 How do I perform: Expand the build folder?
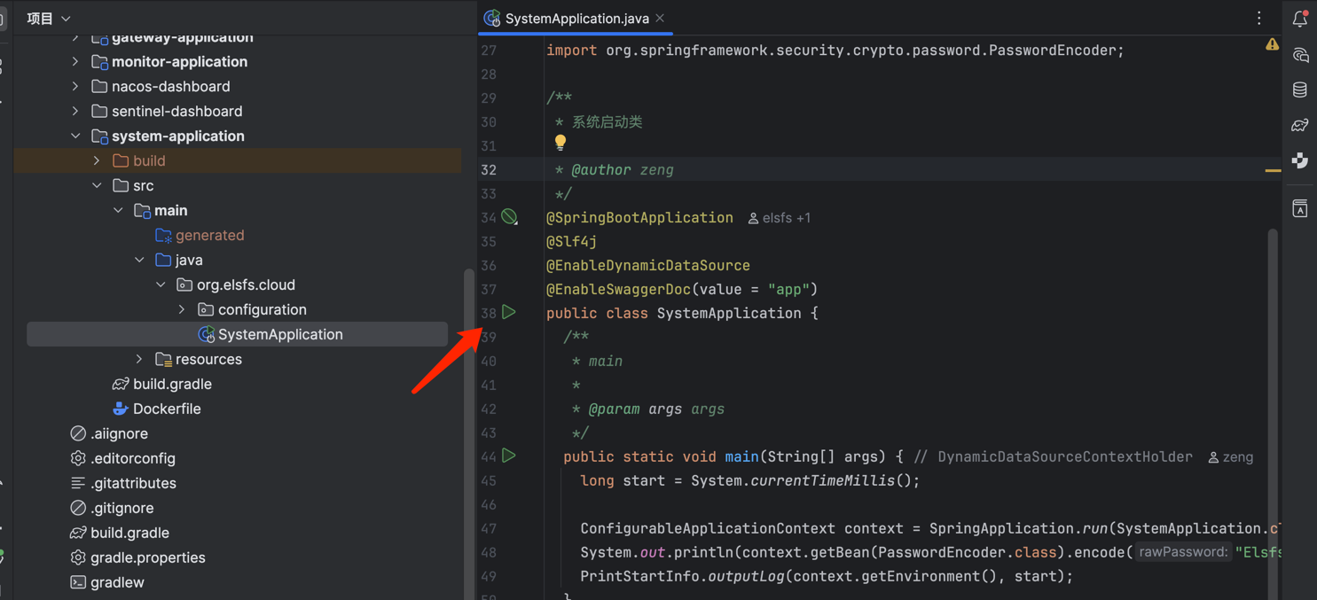[x=97, y=160]
